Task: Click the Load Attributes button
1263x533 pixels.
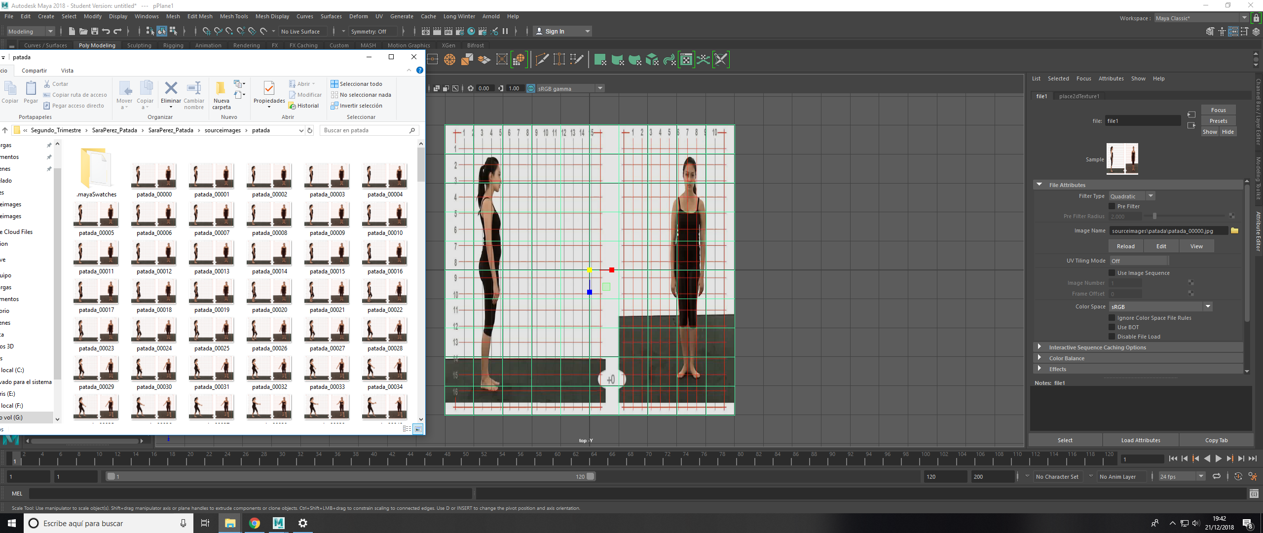Action: (1140, 440)
